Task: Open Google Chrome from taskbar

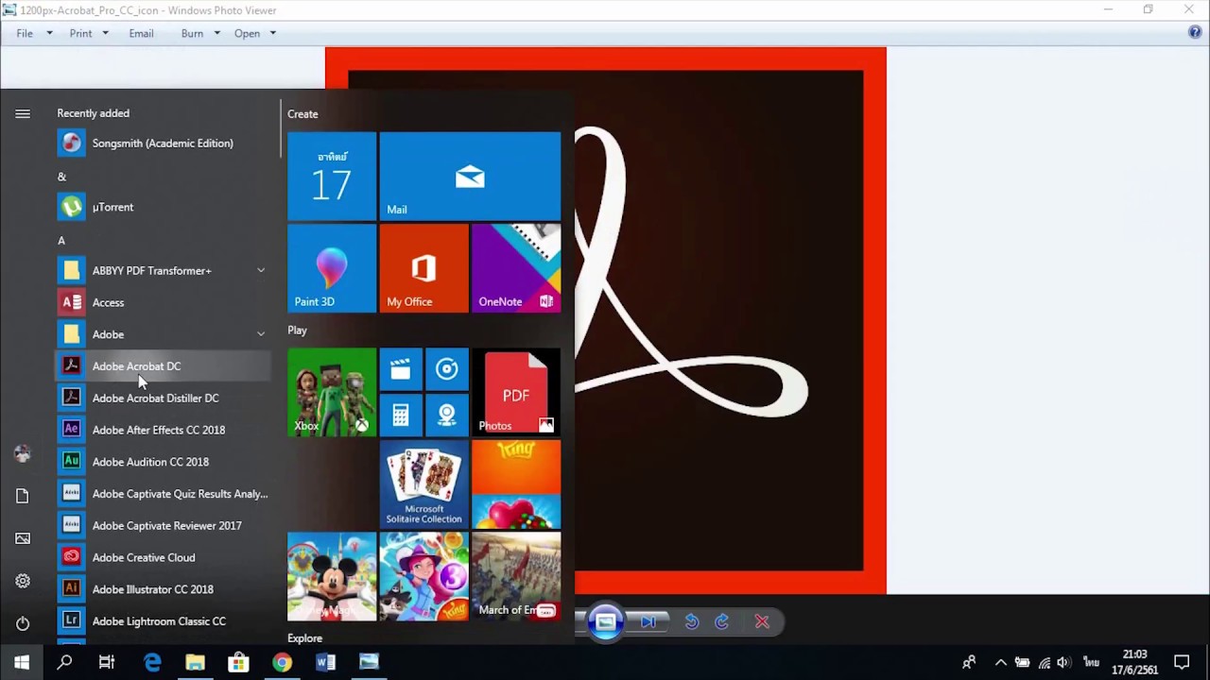Action: (282, 662)
